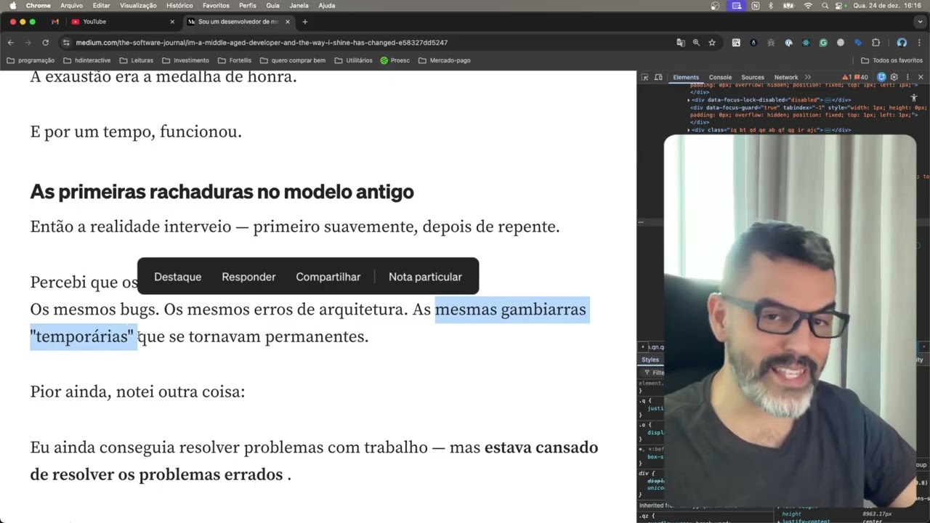Open the Apple menu

(12, 5)
